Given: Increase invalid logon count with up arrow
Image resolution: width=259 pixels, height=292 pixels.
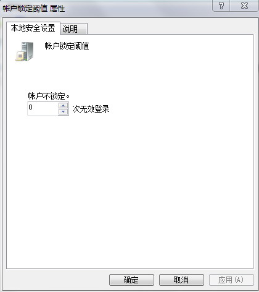Looking at the screenshot, I should 63,106.
